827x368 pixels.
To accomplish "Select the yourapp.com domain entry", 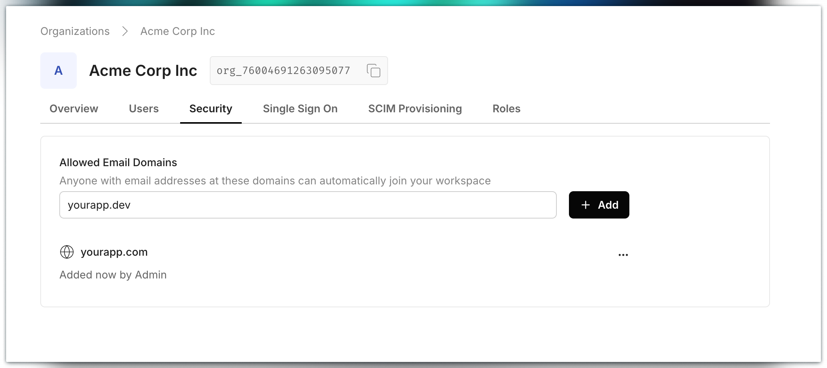I will (x=114, y=252).
